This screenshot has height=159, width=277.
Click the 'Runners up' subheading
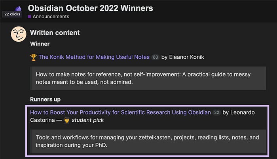45,99
